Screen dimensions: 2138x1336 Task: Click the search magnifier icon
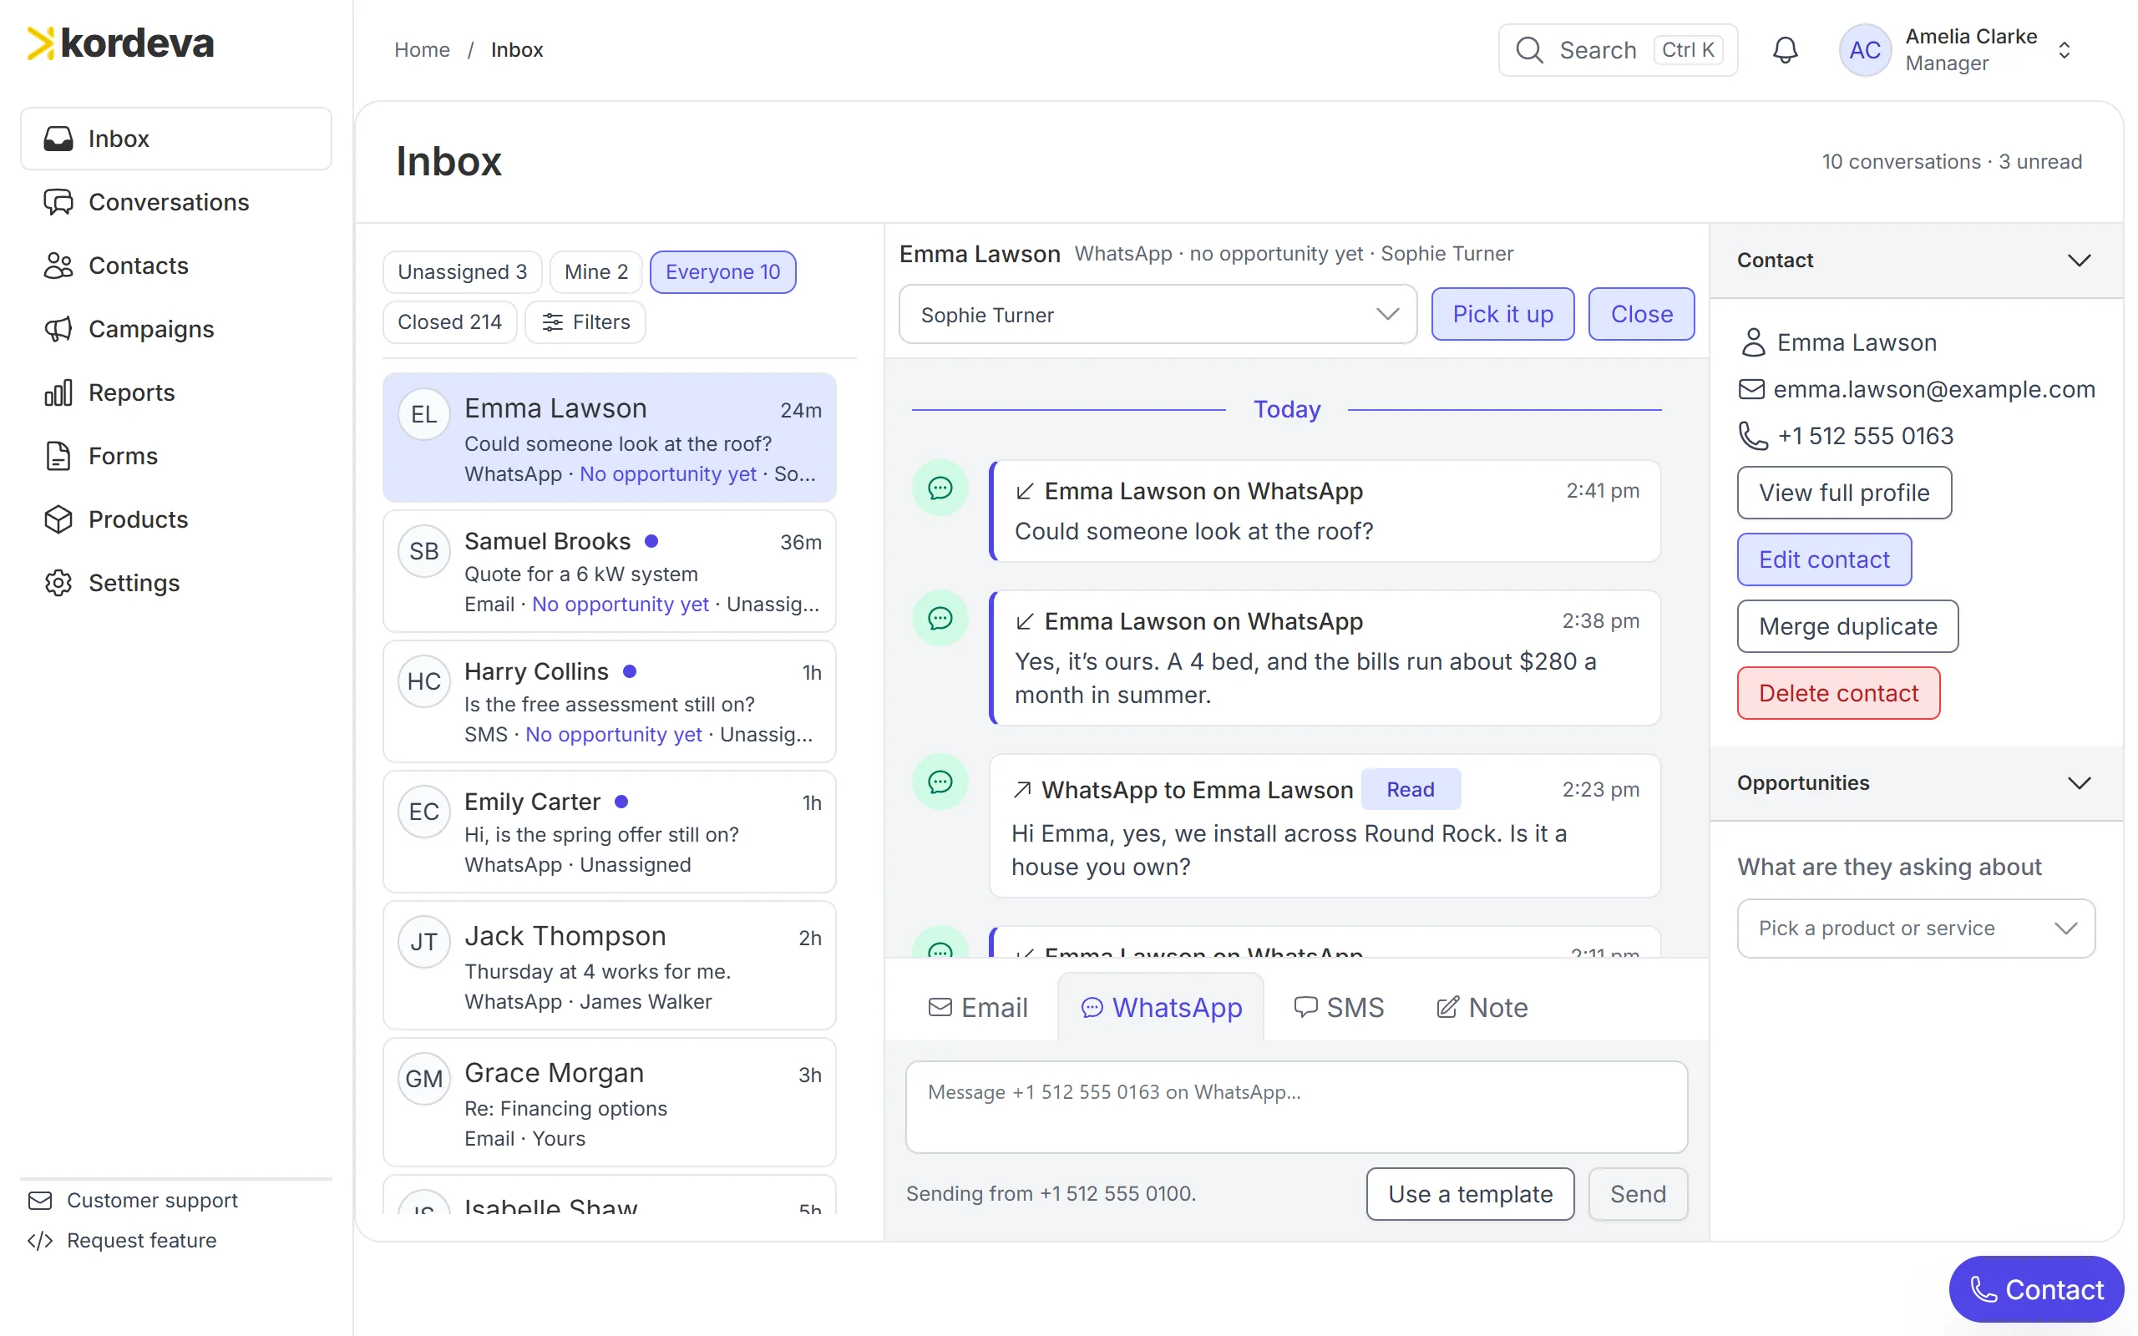click(x=1529, y=49)
